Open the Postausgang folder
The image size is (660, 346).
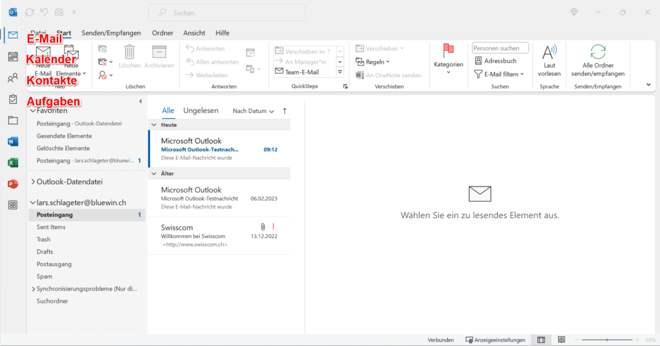pyautogui.click(x=54, y=264)
